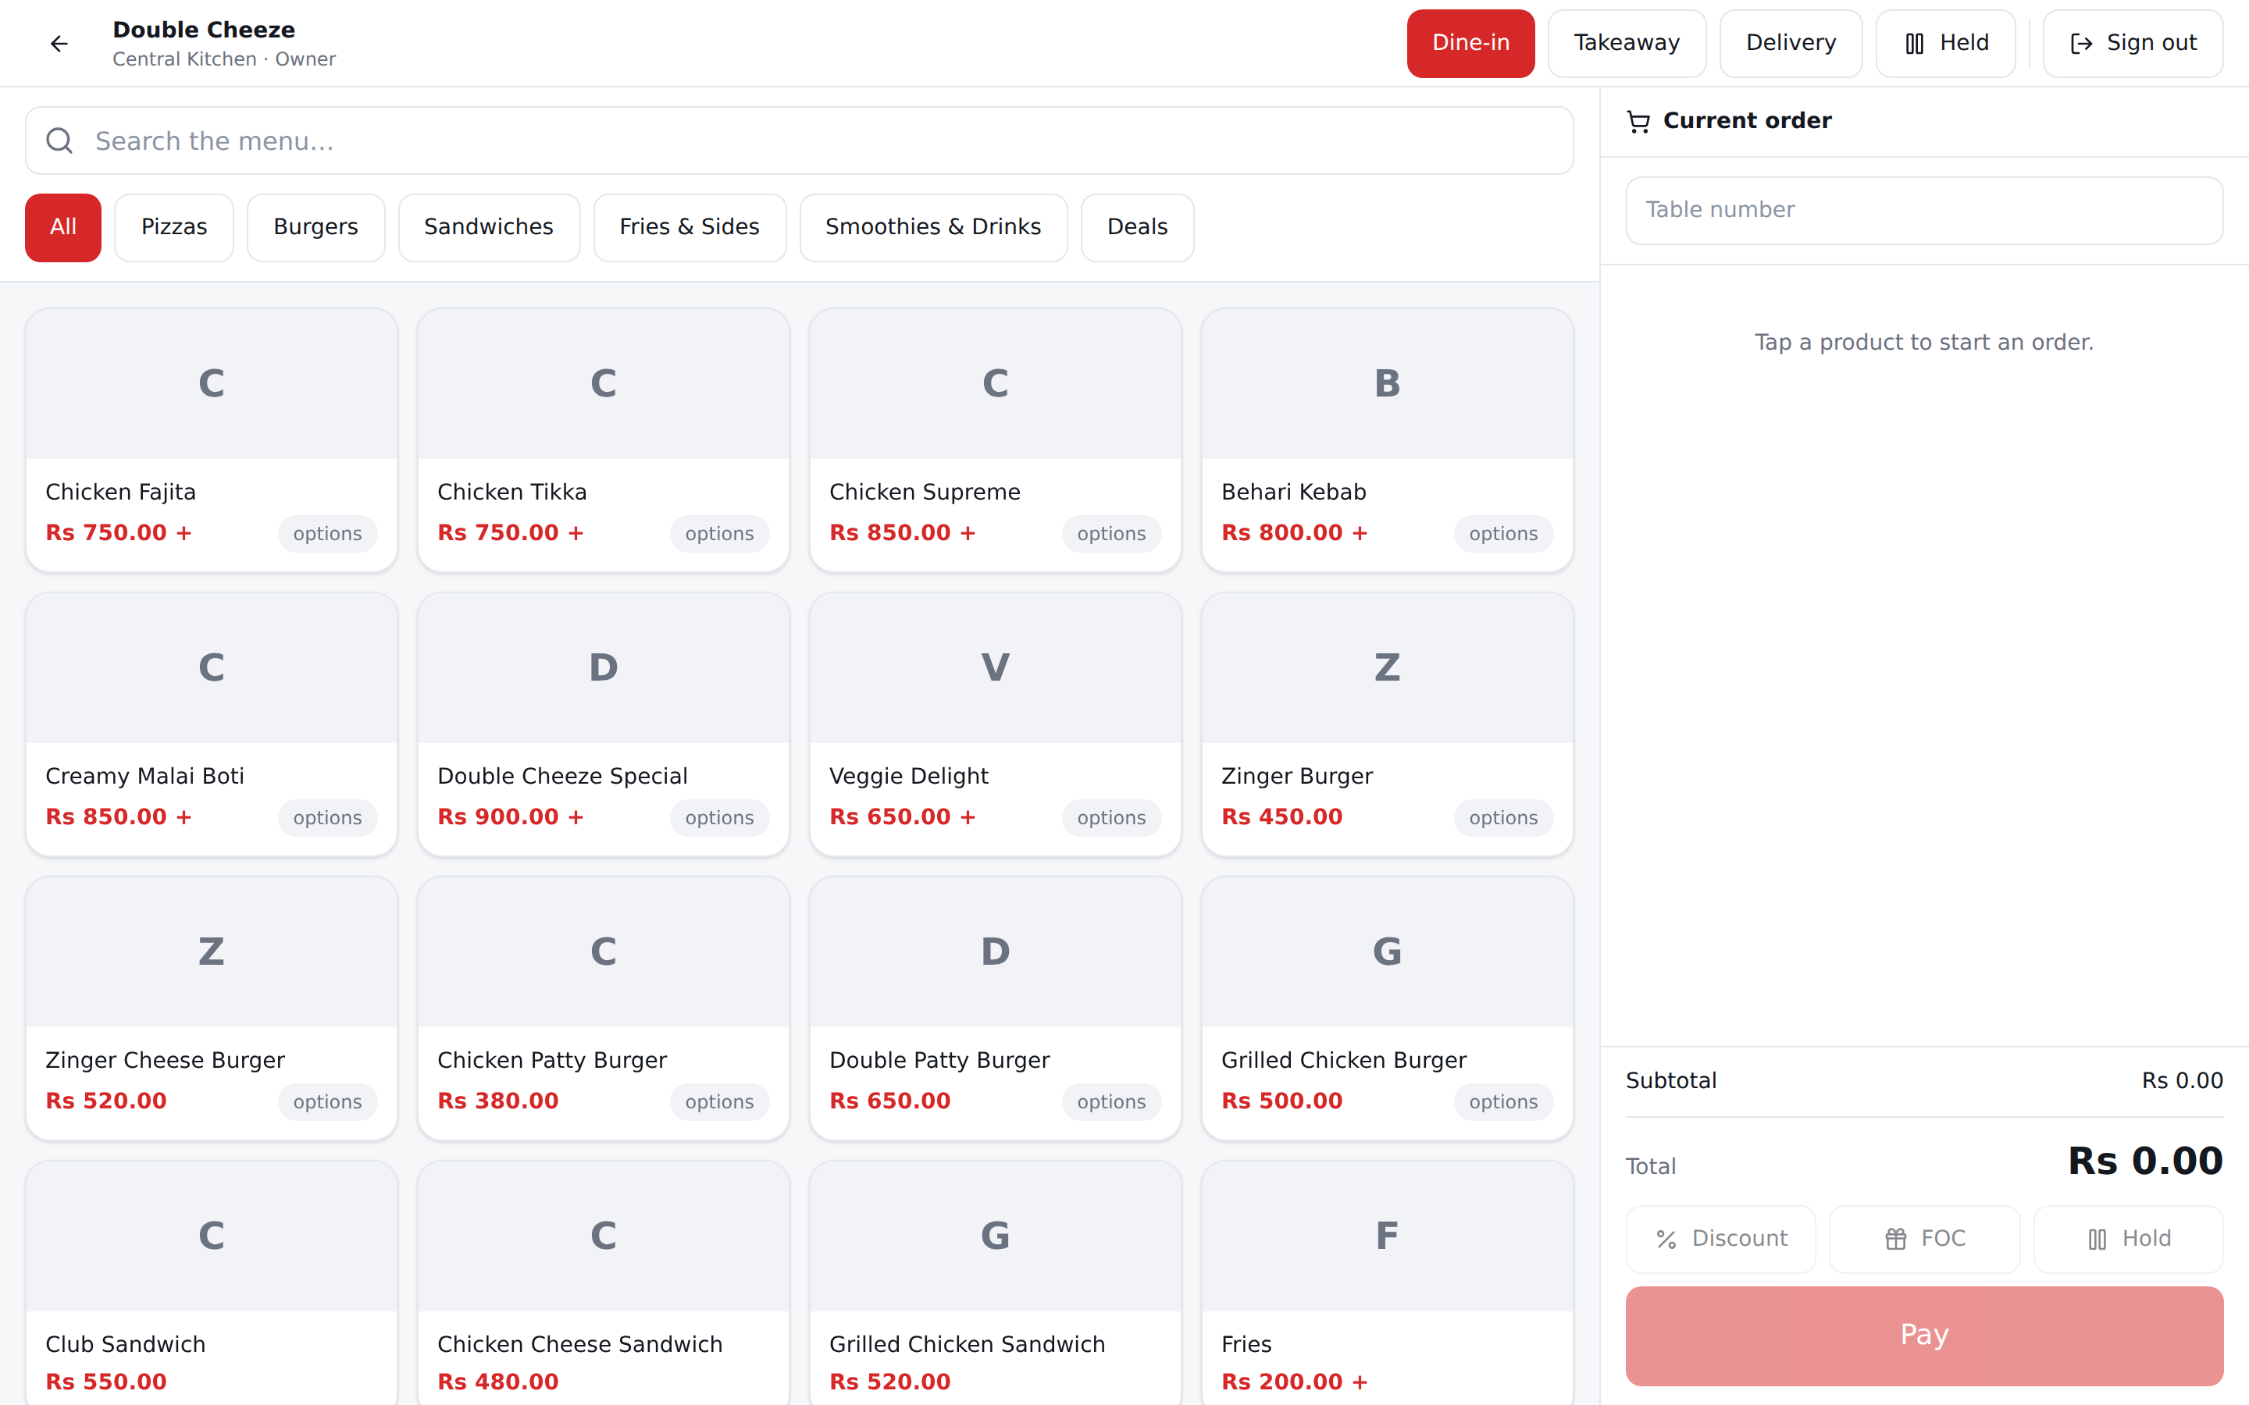Select Double Patty Burger thumbnail
This screenshot has height=1405, width=2249.
[x=996, y=952]
